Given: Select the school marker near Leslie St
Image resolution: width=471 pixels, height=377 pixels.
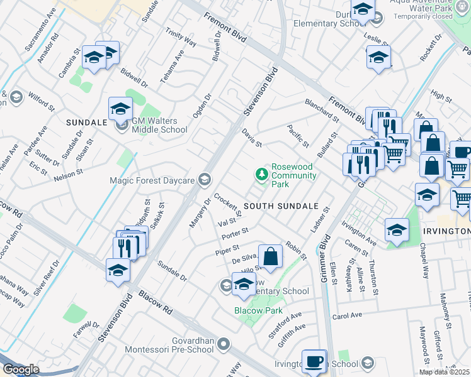Looking at the screenshot, I should pos(378,58).
